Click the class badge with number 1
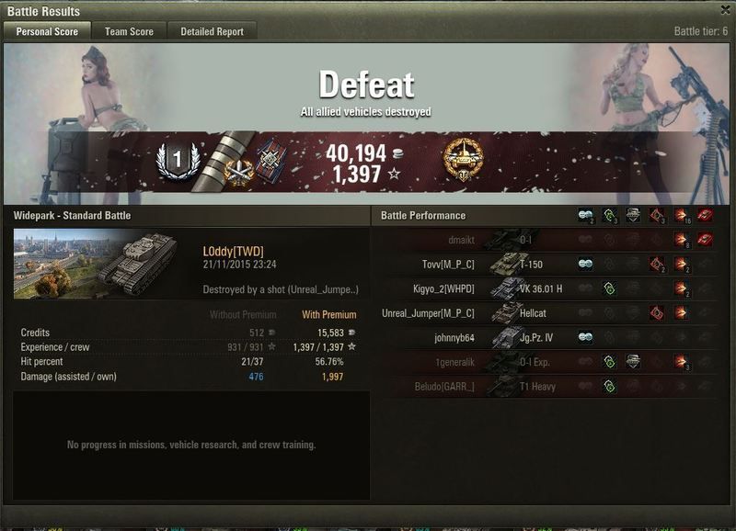 (178, 160)
